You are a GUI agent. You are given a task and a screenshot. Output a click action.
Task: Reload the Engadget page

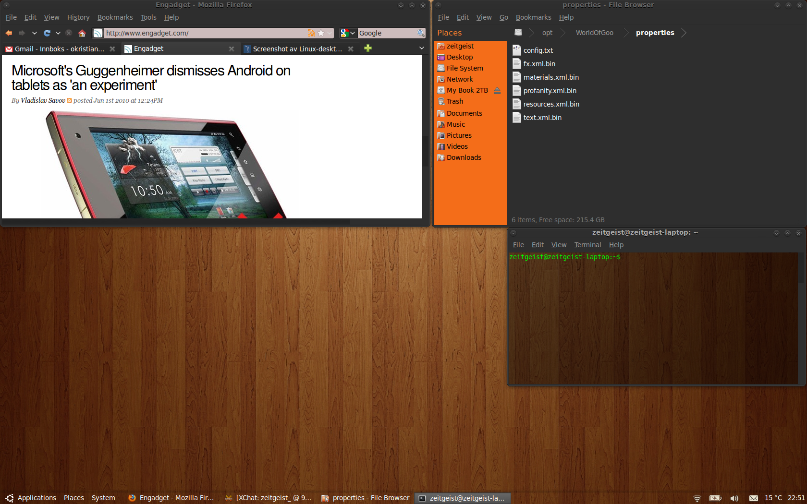[47, 33]
